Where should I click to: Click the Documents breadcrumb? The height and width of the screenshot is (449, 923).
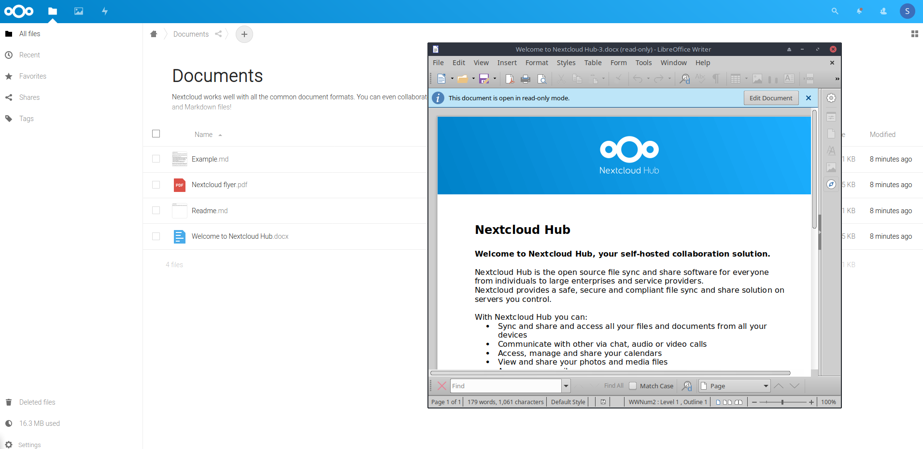coord(191,34)
